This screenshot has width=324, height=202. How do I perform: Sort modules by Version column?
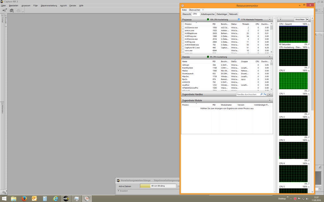241,105
